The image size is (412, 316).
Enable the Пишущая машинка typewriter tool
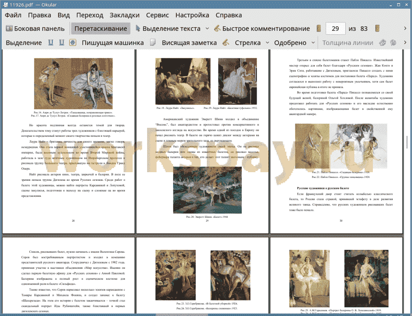pos(113,43)
